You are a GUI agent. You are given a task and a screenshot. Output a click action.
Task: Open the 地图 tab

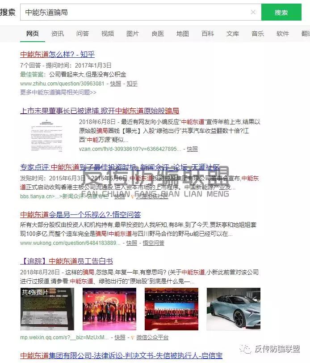pos(183,34)
